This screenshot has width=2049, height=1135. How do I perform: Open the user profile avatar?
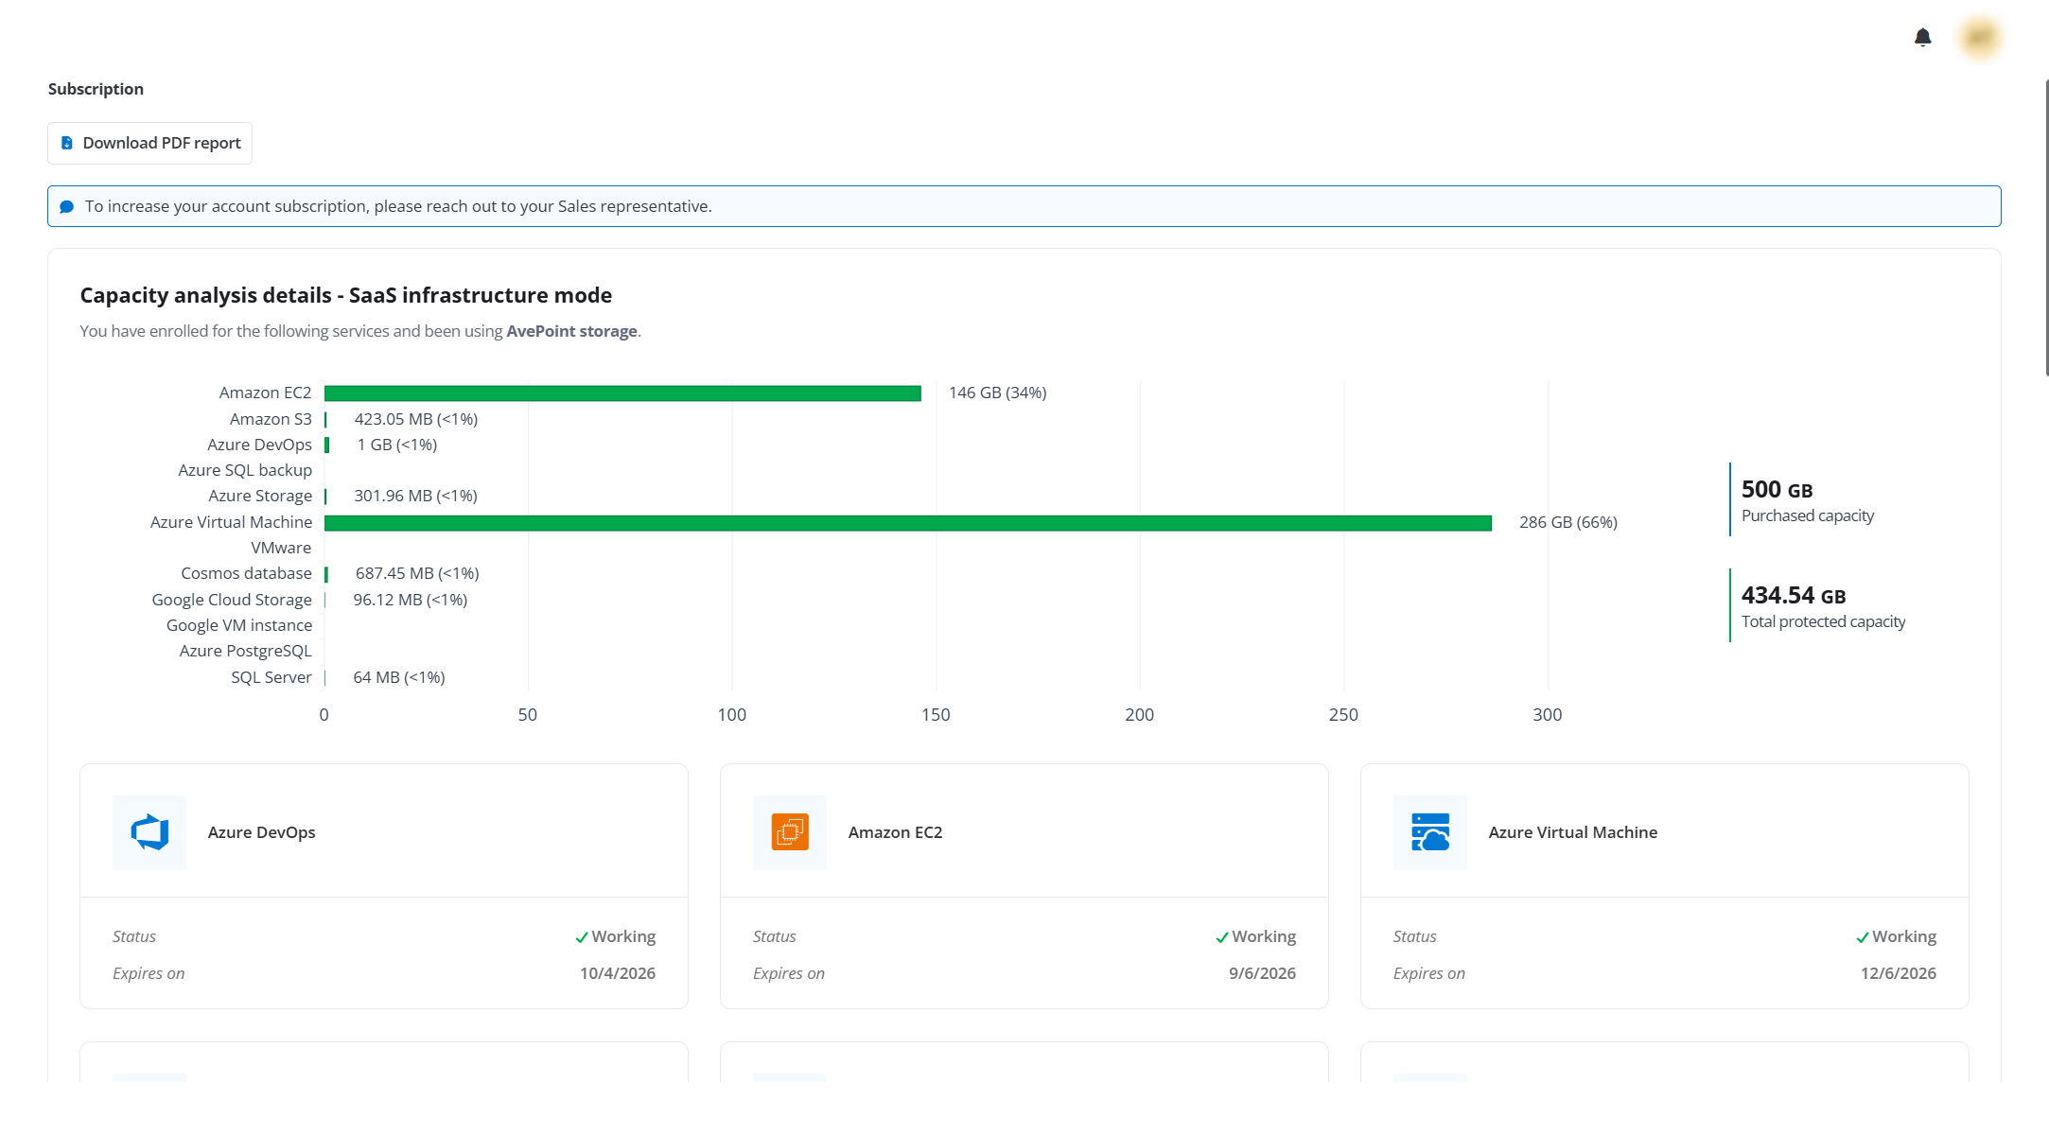click(x=1980, y=38)
